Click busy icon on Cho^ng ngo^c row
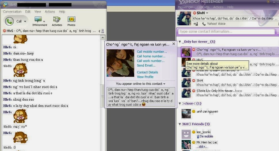The width and height of the screenshot is (279, 151). click(x=194, y=50)
